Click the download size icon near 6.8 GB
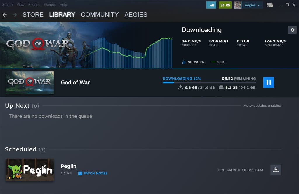This screenshot has width=299, height=194. [x=180, y=87]
